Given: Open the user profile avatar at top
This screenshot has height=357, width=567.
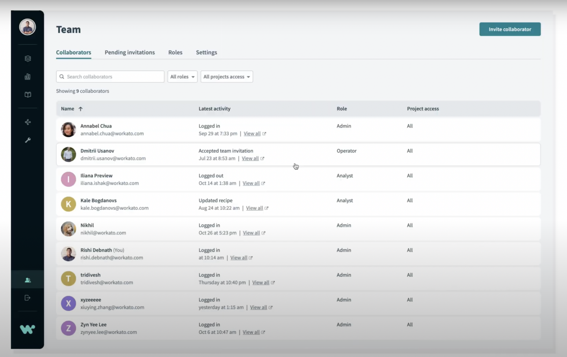Looking at the screenshot, I should point(27,27).
